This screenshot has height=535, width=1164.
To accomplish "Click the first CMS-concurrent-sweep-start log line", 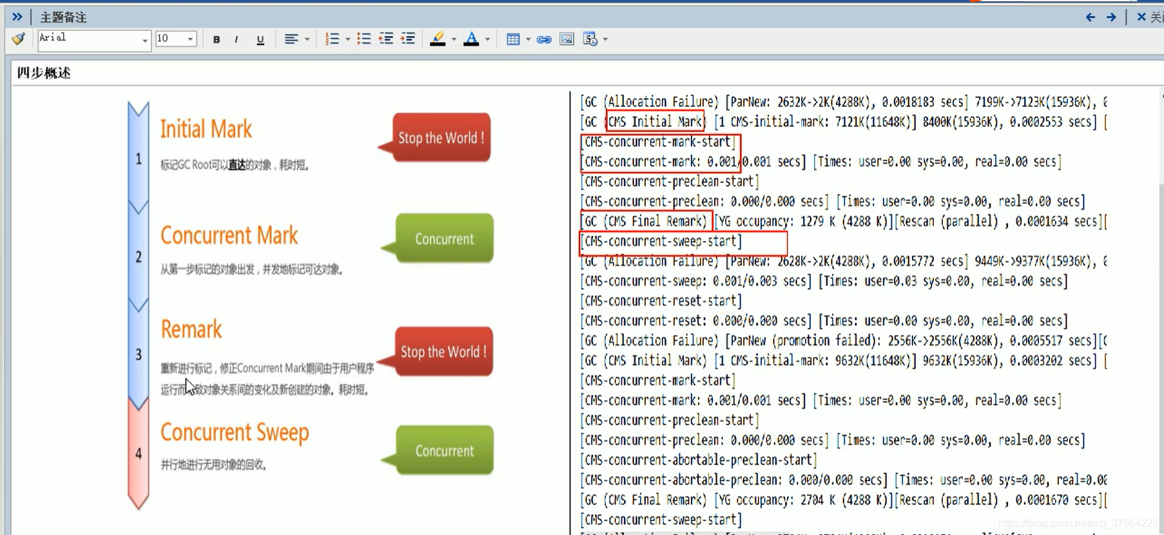I will point(661,241).
